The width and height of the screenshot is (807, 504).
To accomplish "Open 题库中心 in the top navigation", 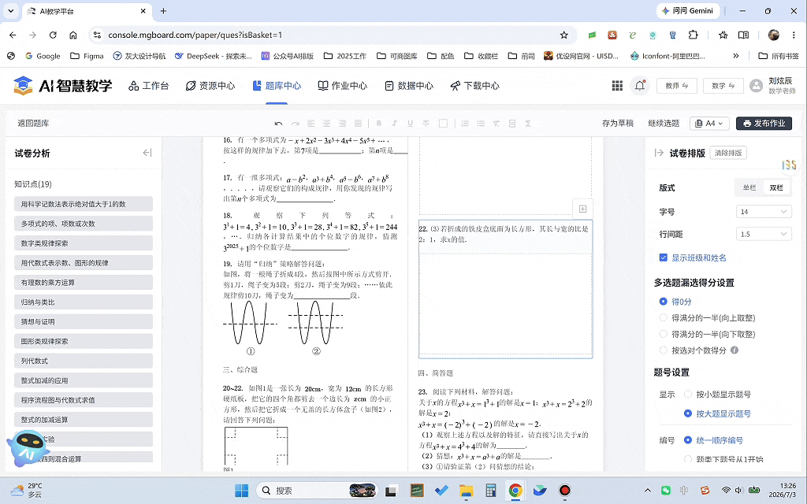I will coord(277,86).
